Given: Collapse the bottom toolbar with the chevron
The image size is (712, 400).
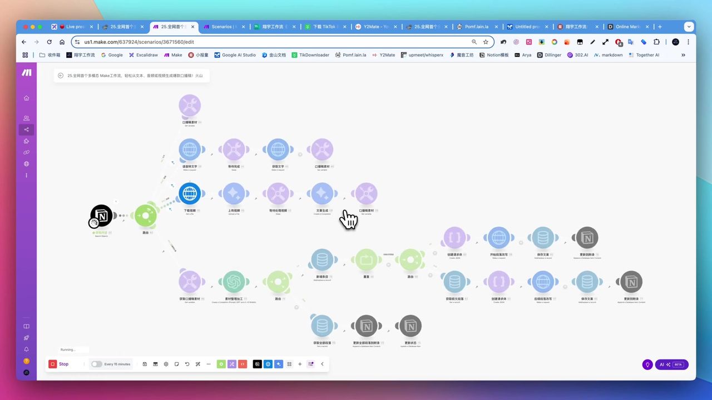Looking at the screenshot, I should (322, 364).
